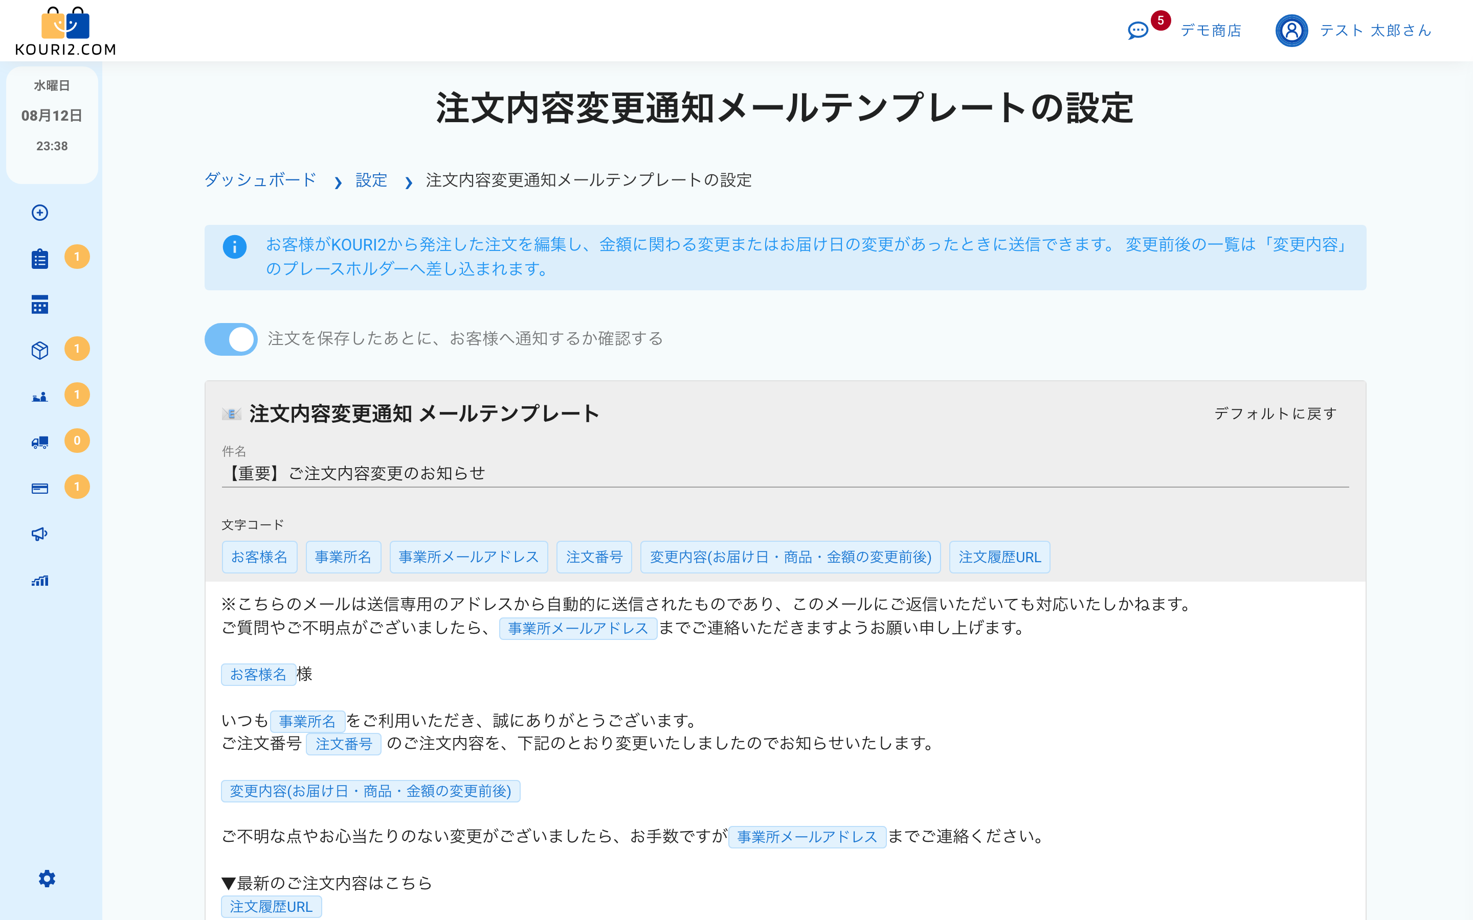Screen dimensions: 1473x920
Task: Go to ダッシュボード breadcrumb
Action: coord(260,180)
